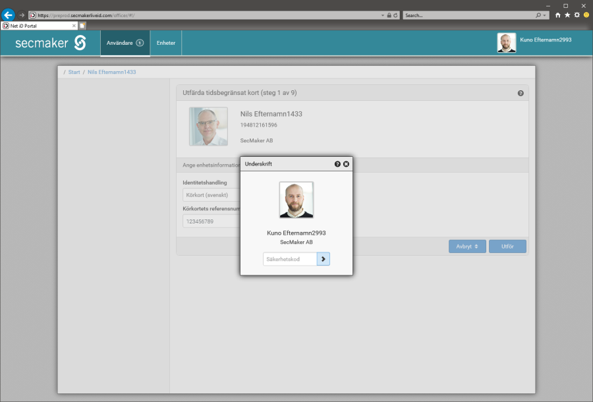The height and width of the screenshot is (402, 593).
Task: Go back with browser back arrow
Action: point(9,14)
